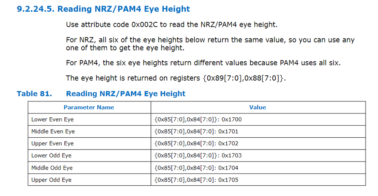Click the "Lower Odd Eye" cell

[51, 156]
